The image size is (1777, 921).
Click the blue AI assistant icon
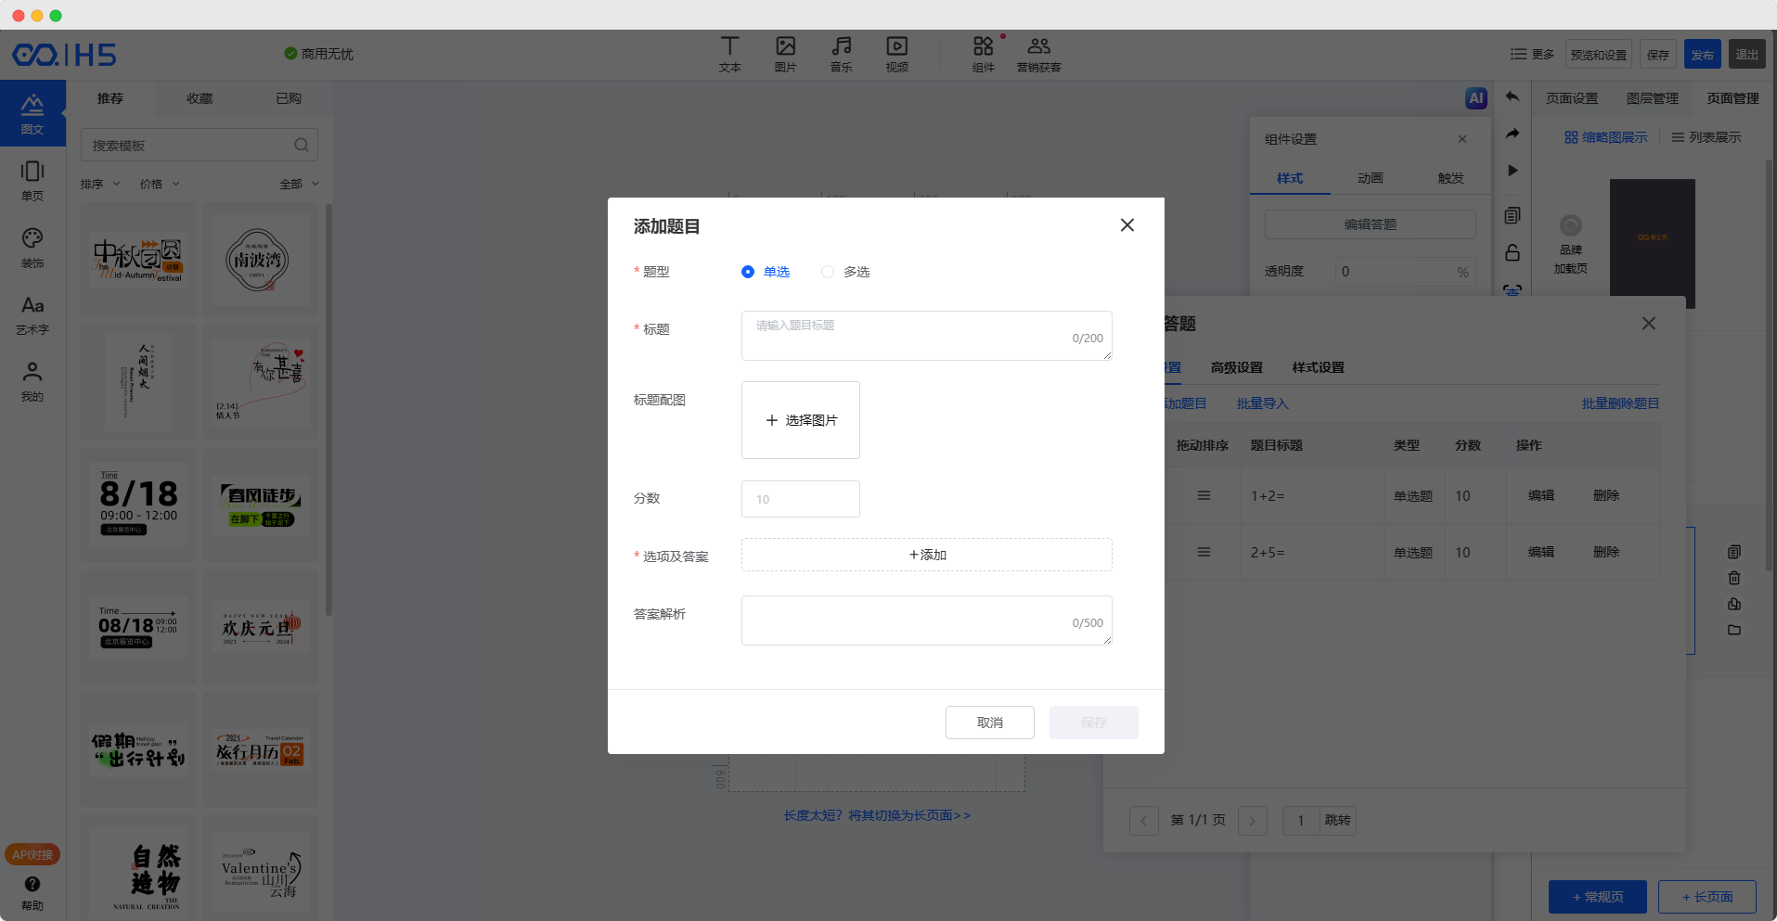click(1475, 98)
